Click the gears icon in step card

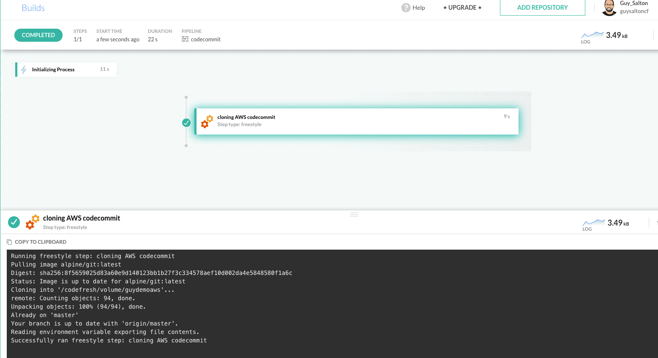click(x=207, y=121)
